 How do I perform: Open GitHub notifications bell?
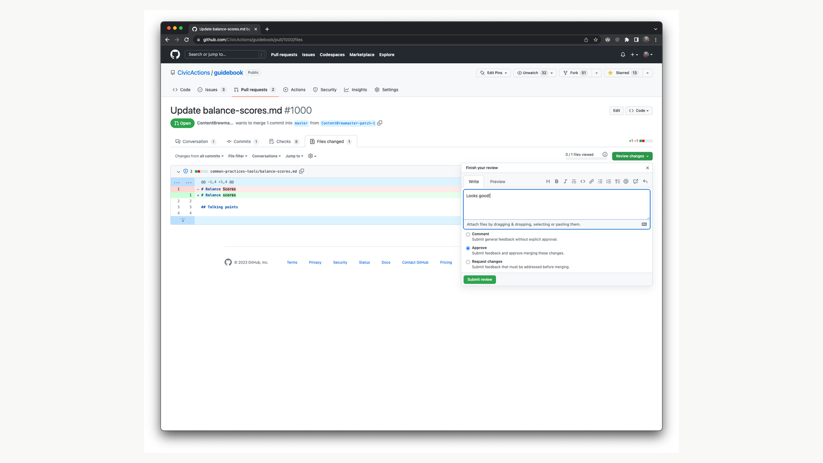coord(623,55)
